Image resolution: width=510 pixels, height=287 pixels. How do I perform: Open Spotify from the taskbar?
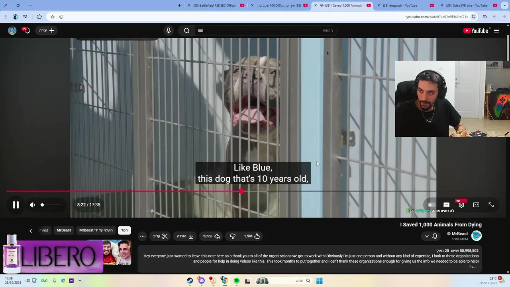tap(236, 281)
